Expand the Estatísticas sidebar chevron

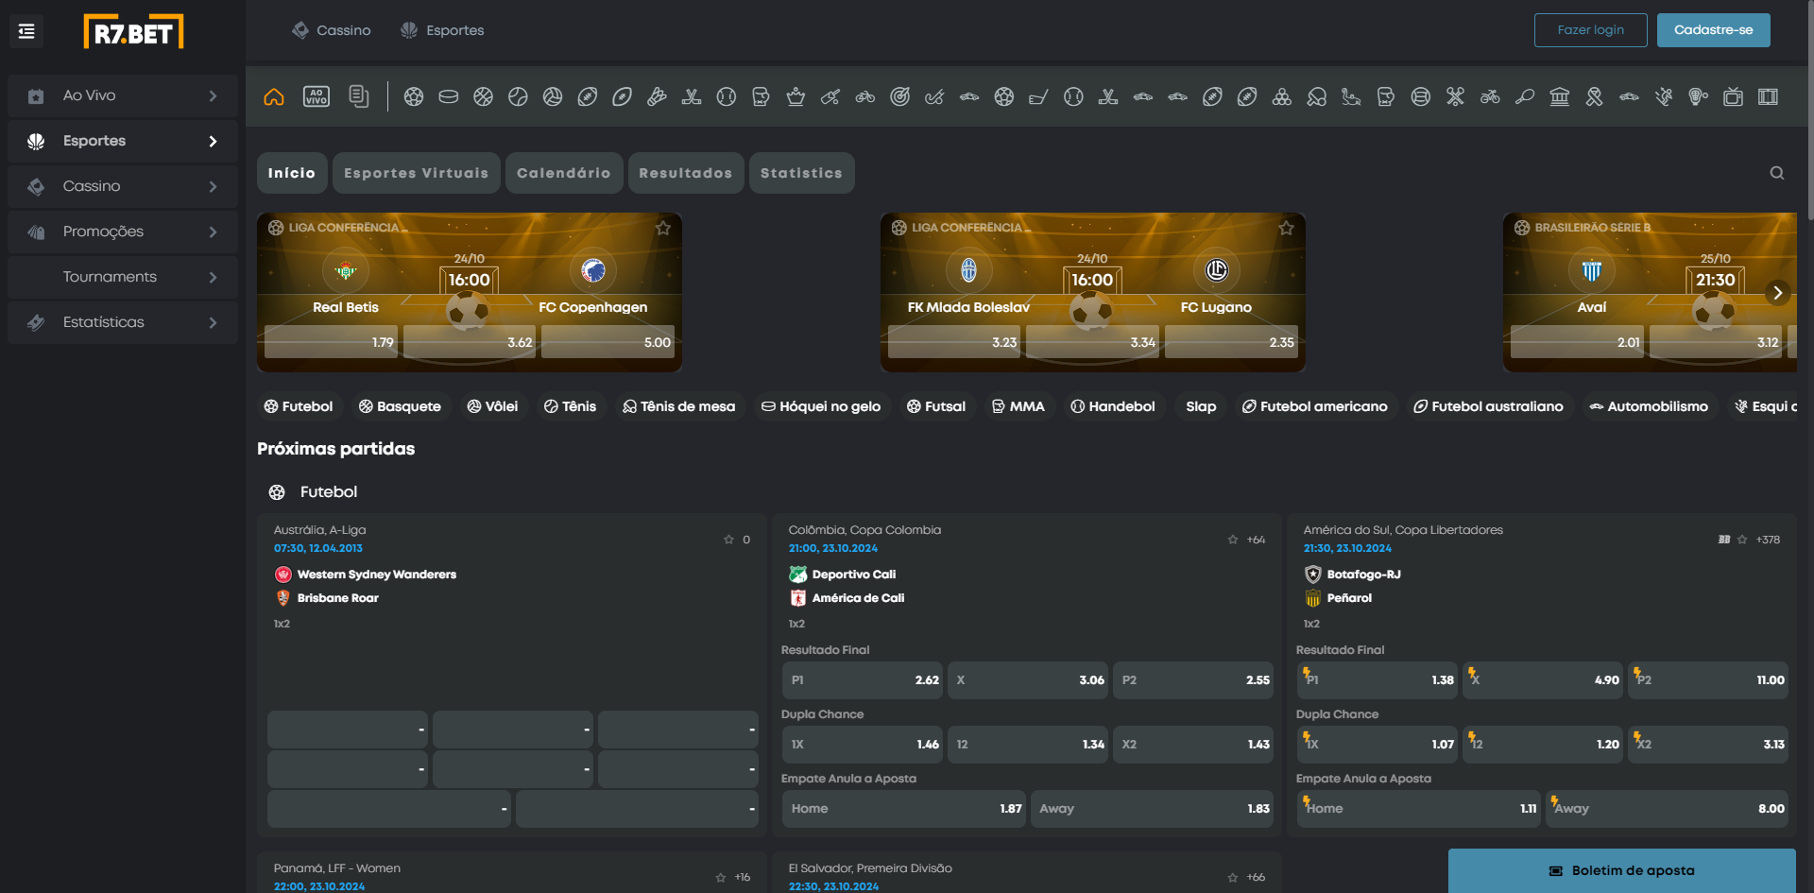(x=213, y=323)
